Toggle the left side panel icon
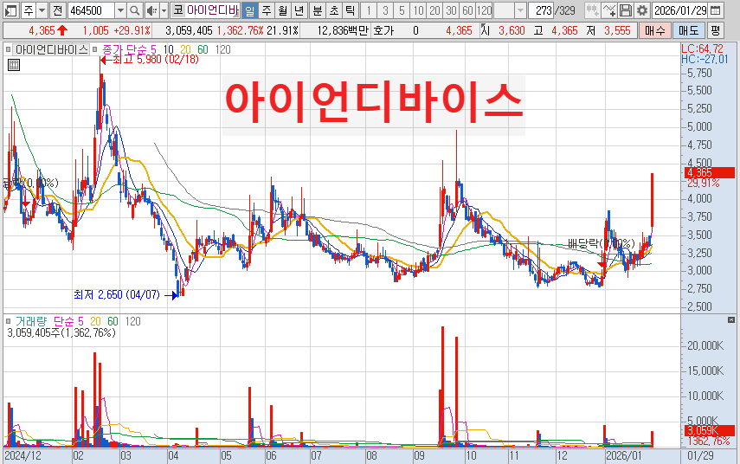The image size is (740, 464). 10,10
